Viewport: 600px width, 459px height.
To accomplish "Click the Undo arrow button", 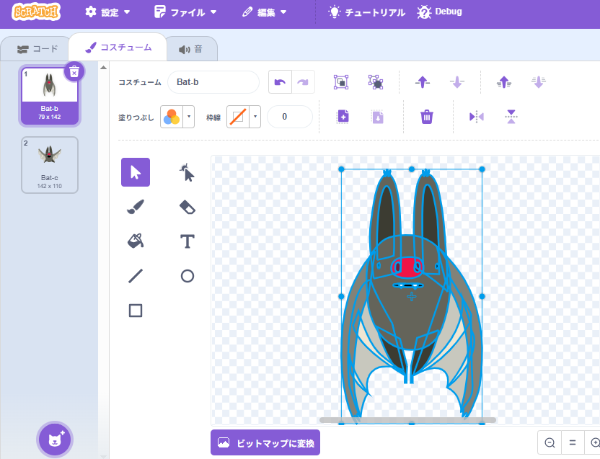I will pos(280,82).
